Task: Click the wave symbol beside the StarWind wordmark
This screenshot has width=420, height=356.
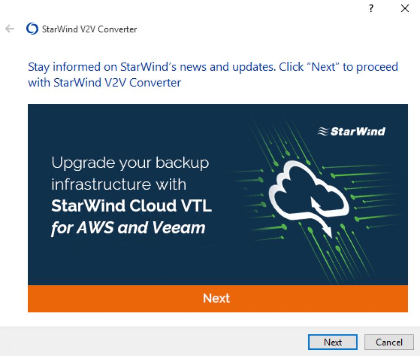Action: 323,131
